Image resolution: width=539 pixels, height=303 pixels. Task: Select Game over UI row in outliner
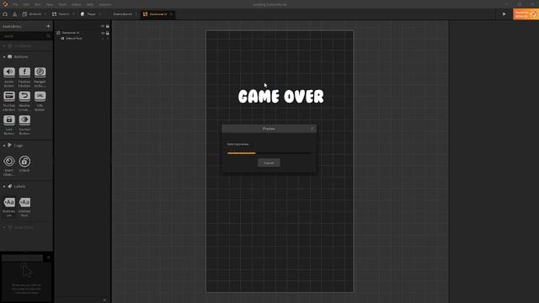pyautogui.click(x=83, y=33)
